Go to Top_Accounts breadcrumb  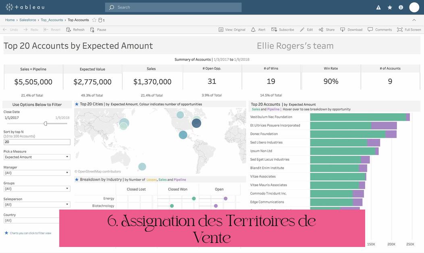(x=52, y=20)
